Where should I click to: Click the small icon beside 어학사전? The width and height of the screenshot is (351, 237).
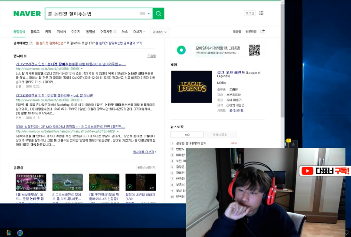pos(115,32)
